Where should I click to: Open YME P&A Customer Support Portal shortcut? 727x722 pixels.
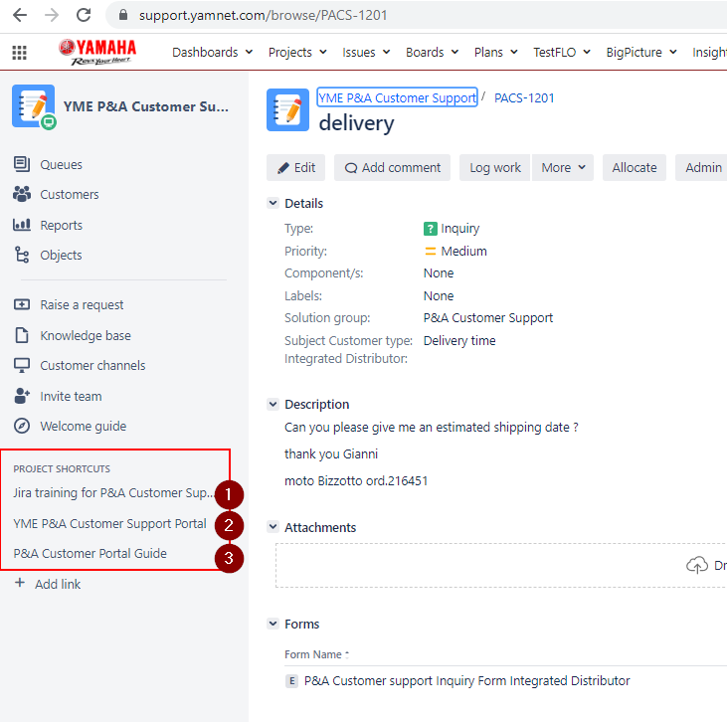109,523
